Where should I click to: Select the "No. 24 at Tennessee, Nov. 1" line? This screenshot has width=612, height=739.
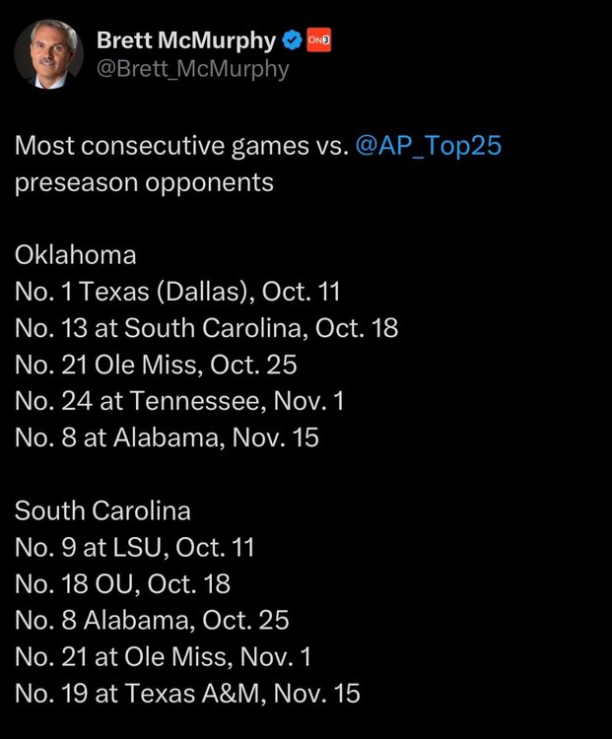point(179,401)
